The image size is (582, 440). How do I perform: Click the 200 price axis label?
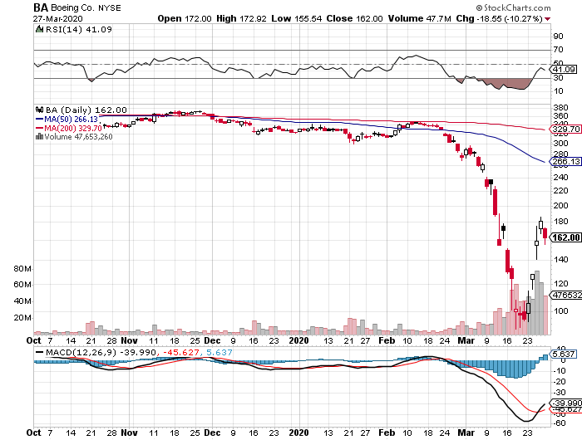560,205
